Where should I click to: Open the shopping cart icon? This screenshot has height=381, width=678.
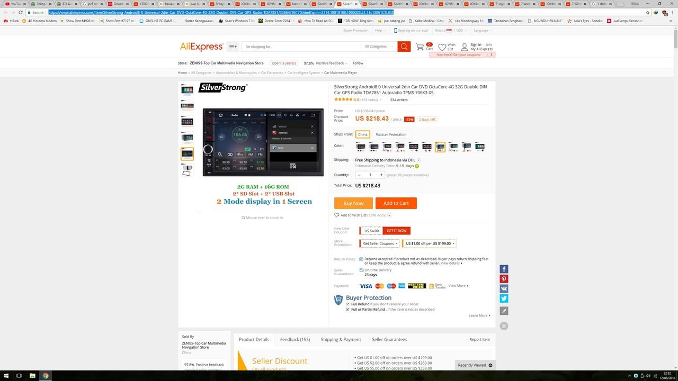420,47
